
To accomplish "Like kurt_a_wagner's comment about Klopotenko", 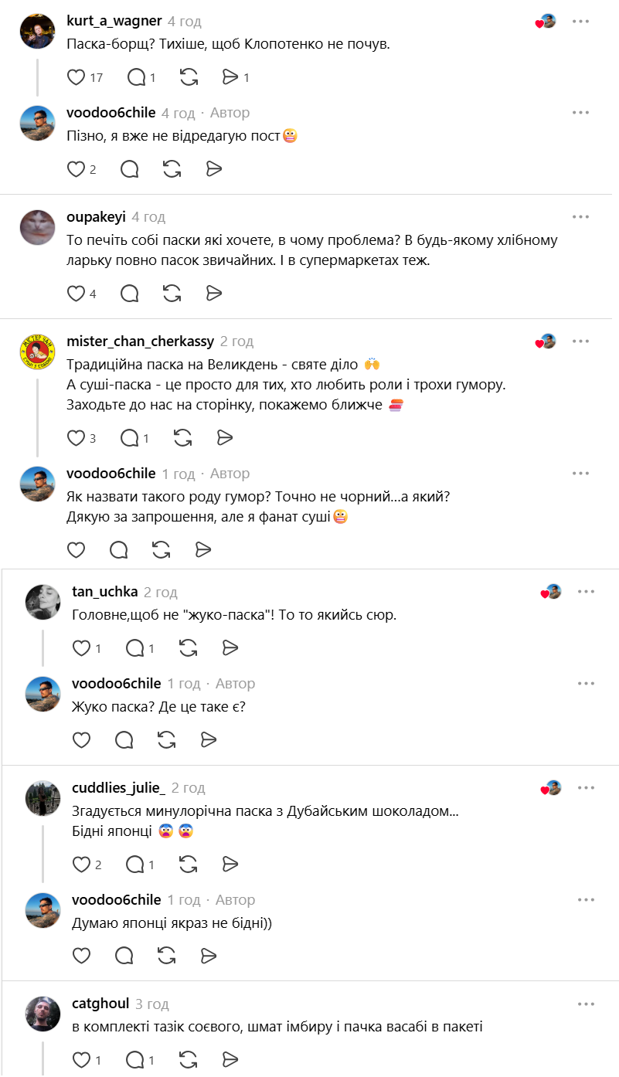I will [x=77, y=77].
